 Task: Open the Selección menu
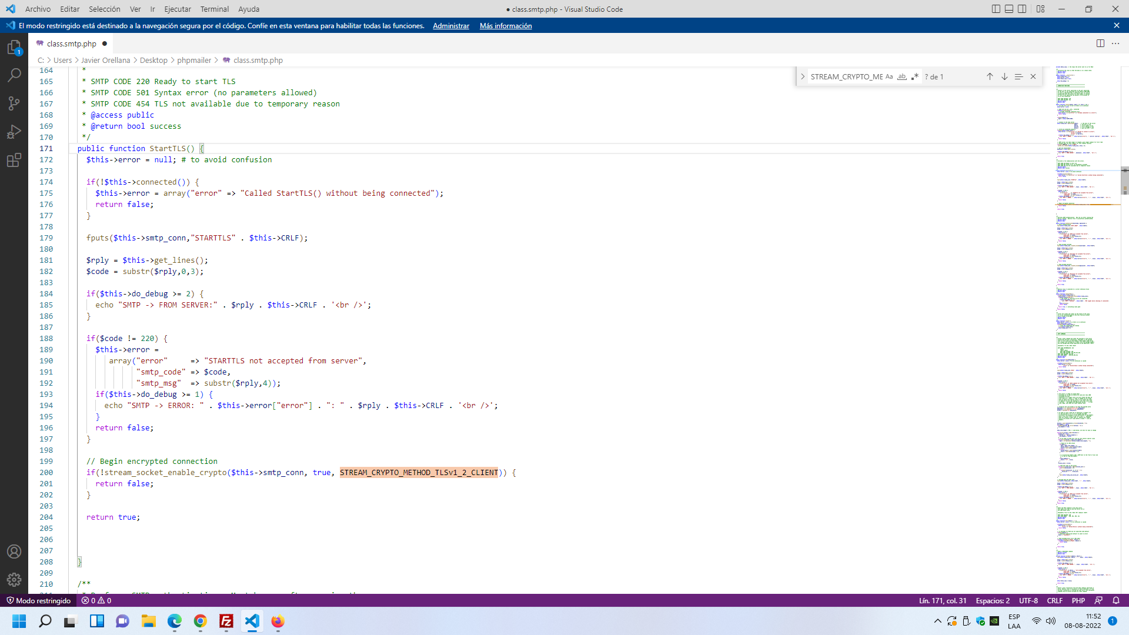105,9
